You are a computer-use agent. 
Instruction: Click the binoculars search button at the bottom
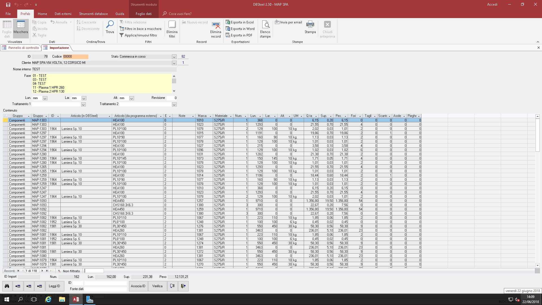[7, 286]
